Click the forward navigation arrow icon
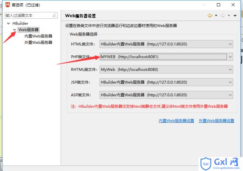The image size is (243, 171). click(223, 16)
